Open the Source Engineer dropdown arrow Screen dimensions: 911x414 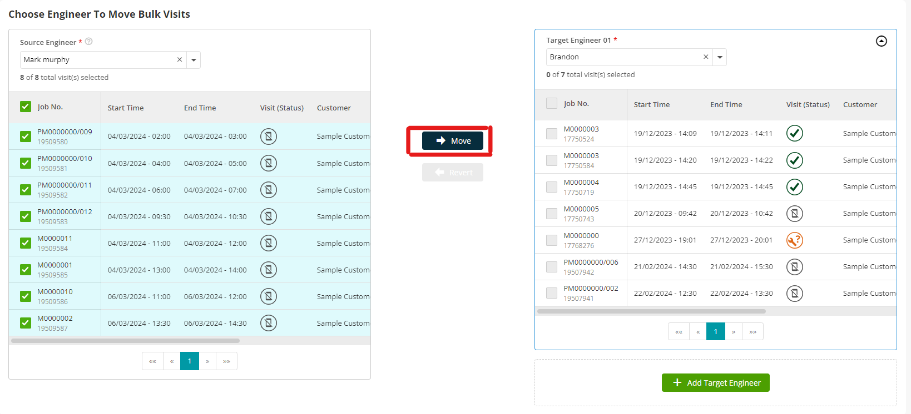pyautogui.click(x=194, y=60)
